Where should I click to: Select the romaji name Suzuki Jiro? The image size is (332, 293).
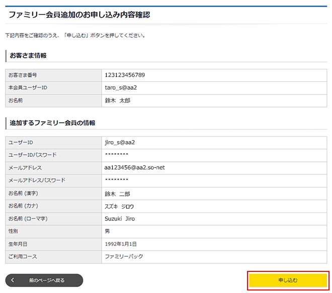(x=120, y=219)
